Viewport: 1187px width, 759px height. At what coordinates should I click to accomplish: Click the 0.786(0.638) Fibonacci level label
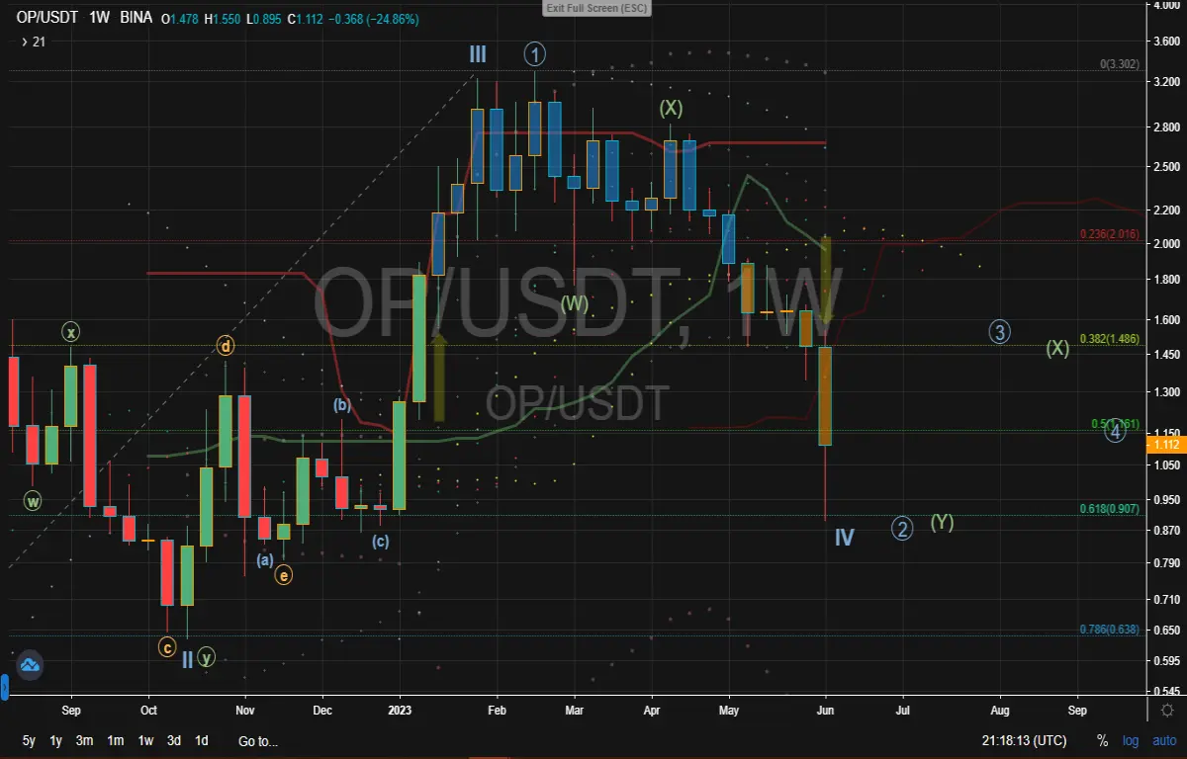[1110, 629]
